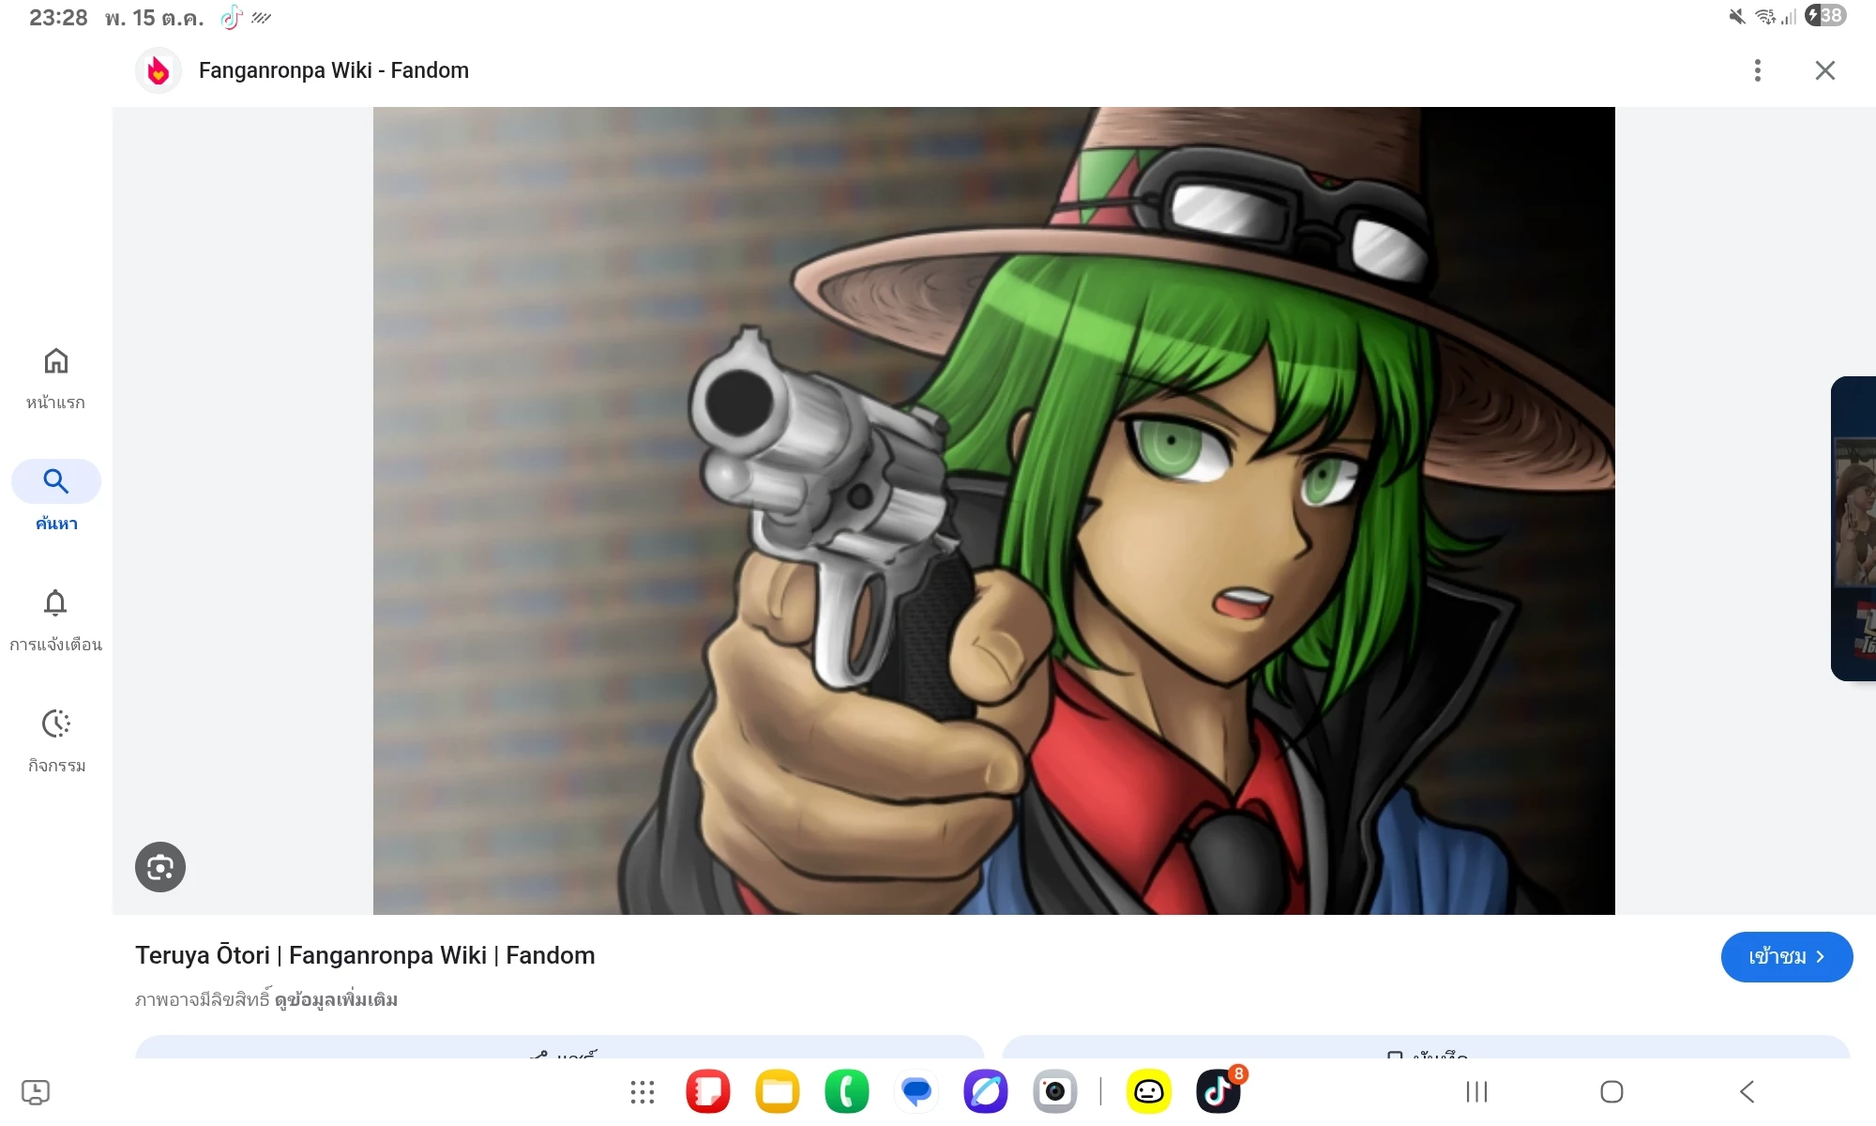Open the app drawer grid icon
Viewport: 1876px width, 1126px height.
(643, 1091)
